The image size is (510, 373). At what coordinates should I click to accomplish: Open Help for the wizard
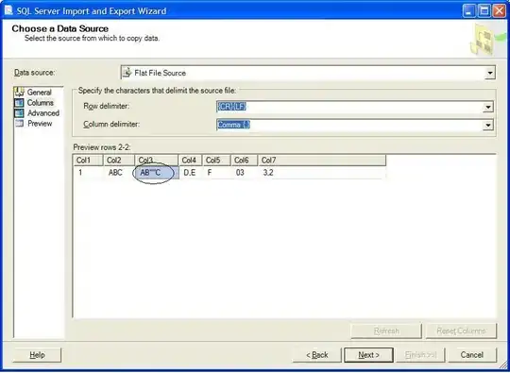coord(37,355)
